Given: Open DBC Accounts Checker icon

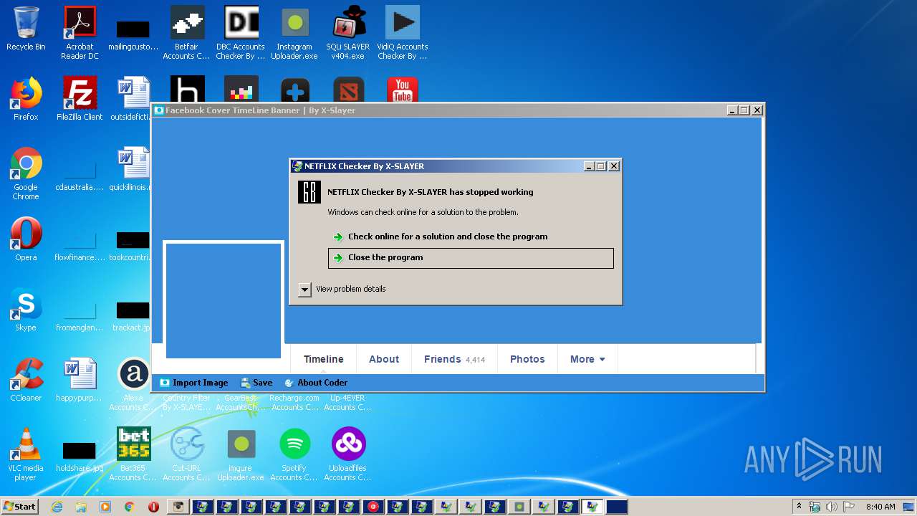Looking at the screenshot, I should click(x=241, y=32).
